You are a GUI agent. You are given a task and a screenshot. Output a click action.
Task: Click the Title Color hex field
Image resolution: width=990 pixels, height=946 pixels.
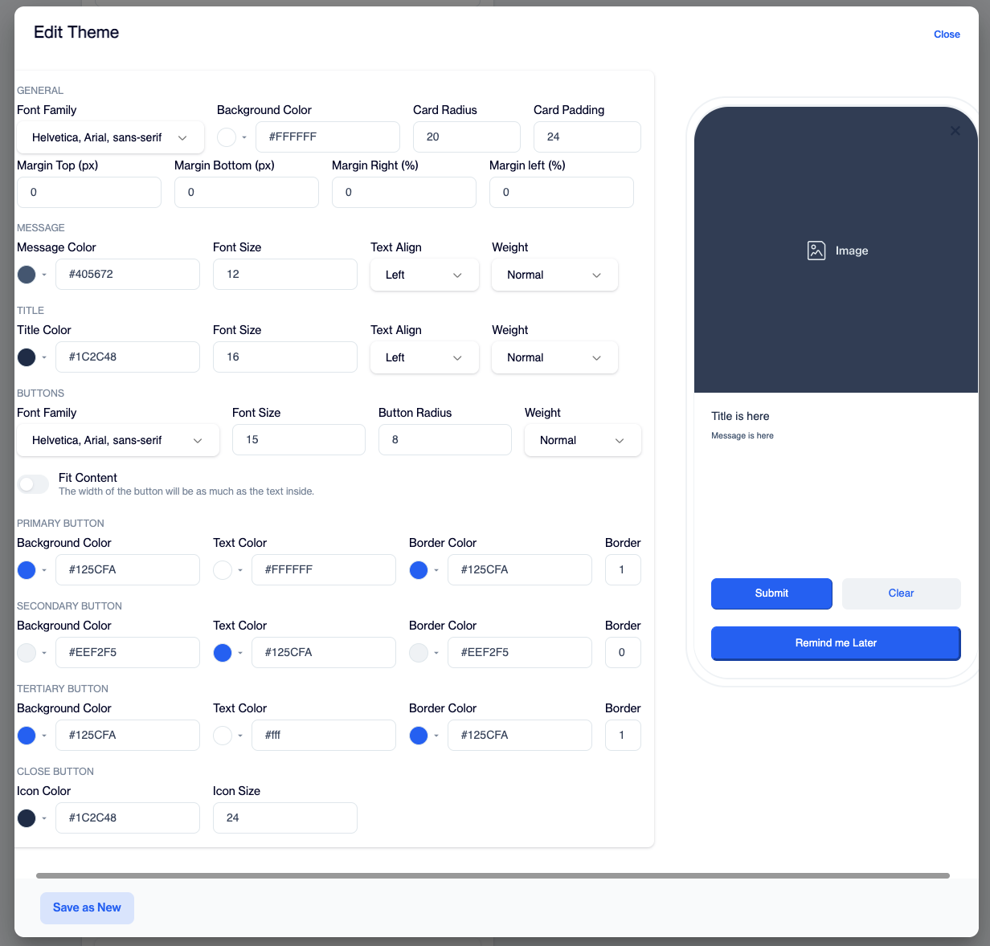coord(128,357)
